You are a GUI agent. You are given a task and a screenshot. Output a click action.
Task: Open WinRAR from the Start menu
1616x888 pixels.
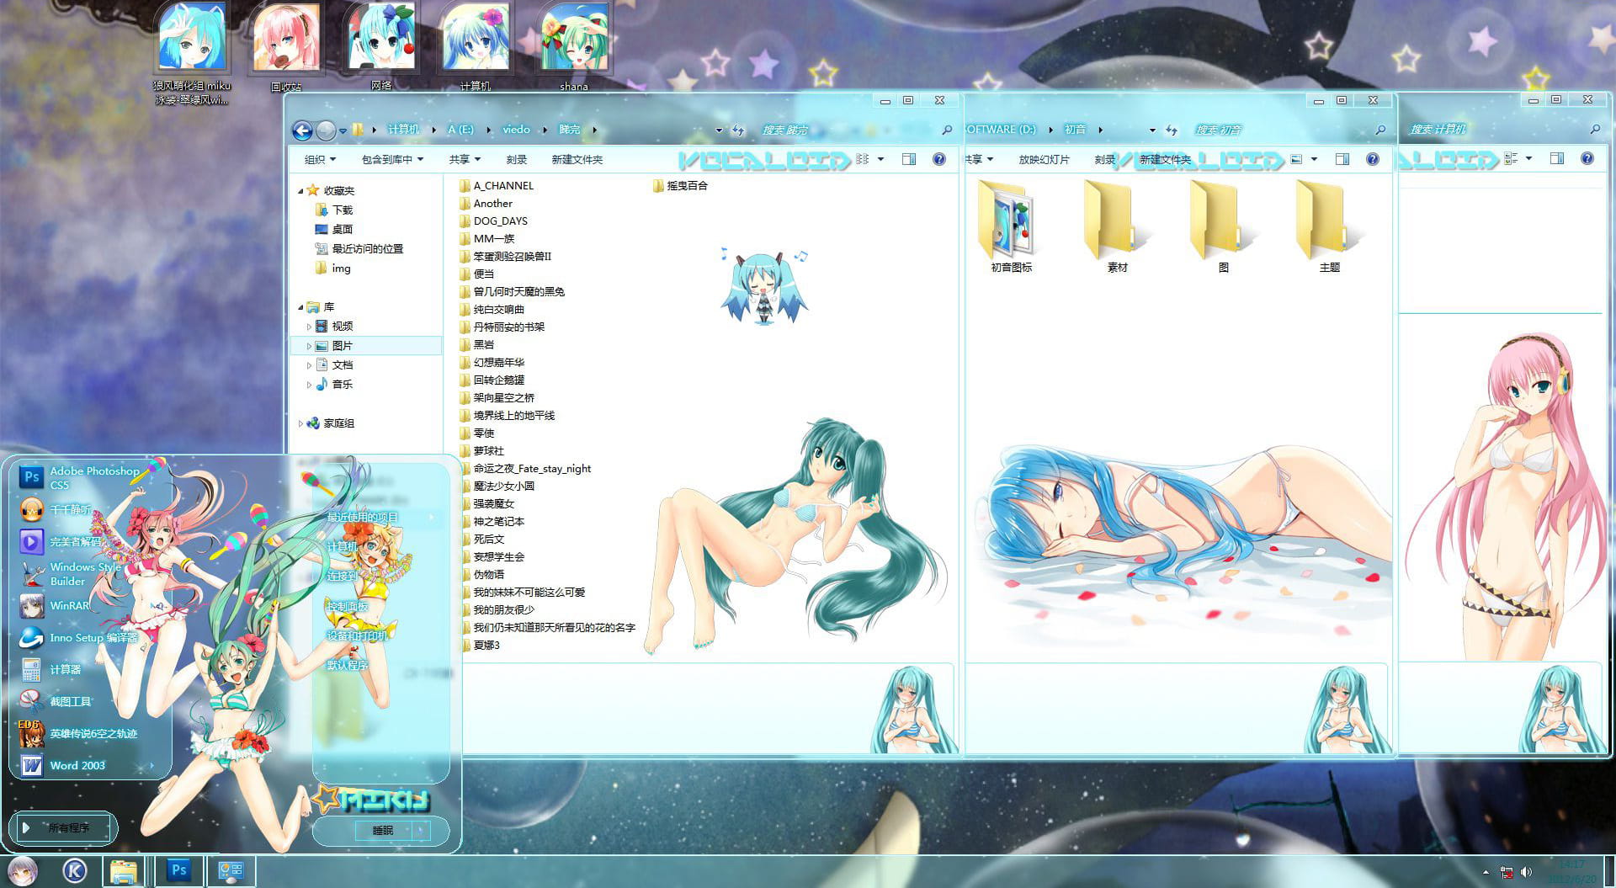coord(69,606)
